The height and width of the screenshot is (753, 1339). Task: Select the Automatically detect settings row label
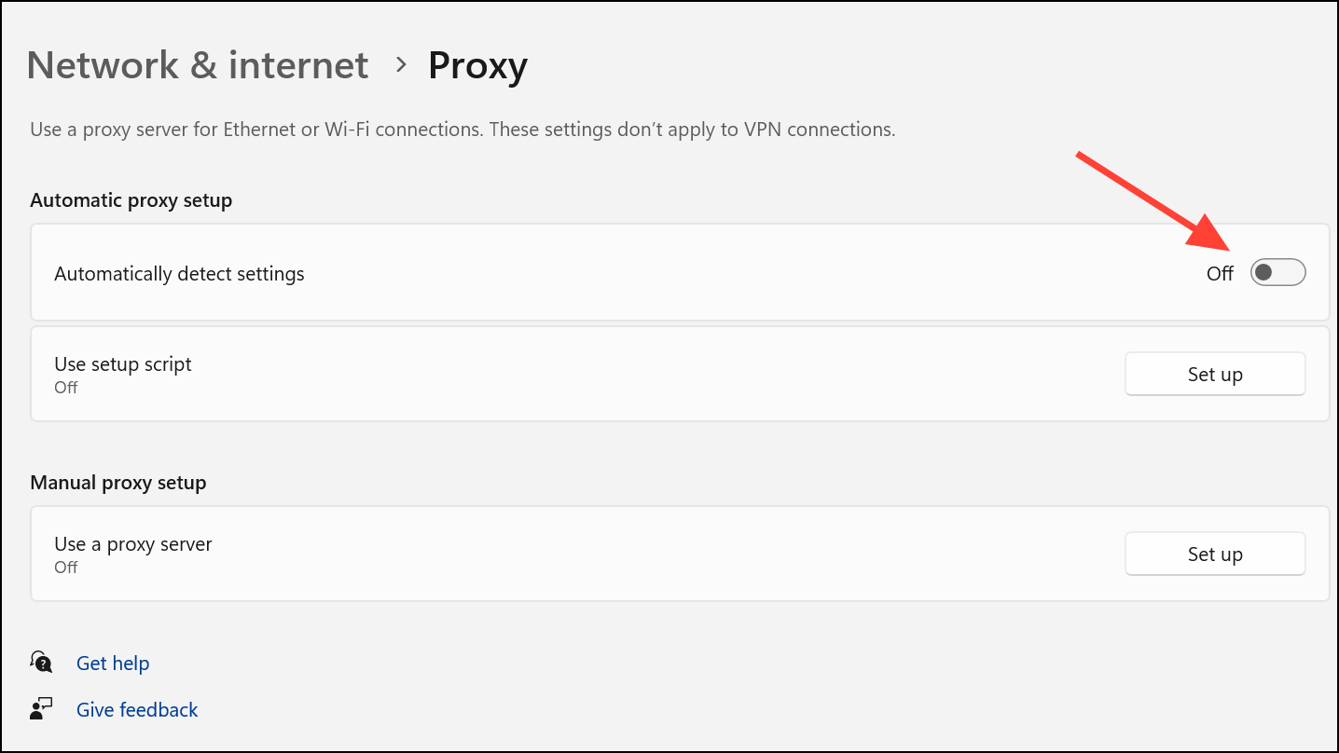pyautogui.click(x=179, y=274)
